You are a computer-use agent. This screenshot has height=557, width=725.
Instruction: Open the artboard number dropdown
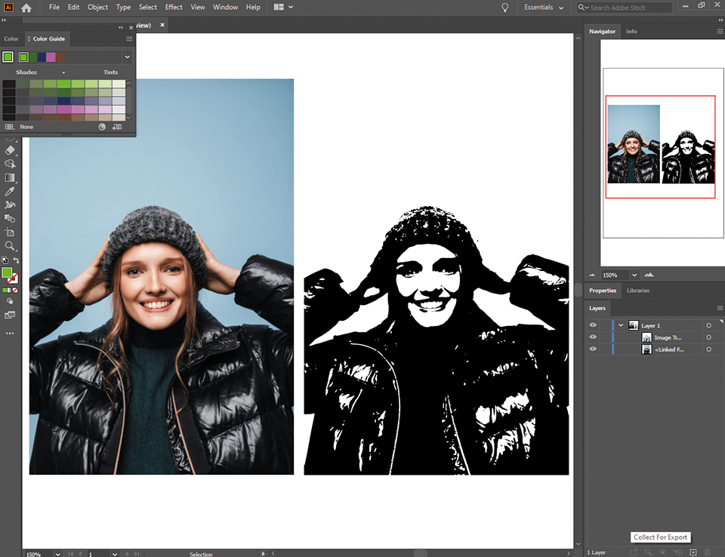click(x=114, y=554)
